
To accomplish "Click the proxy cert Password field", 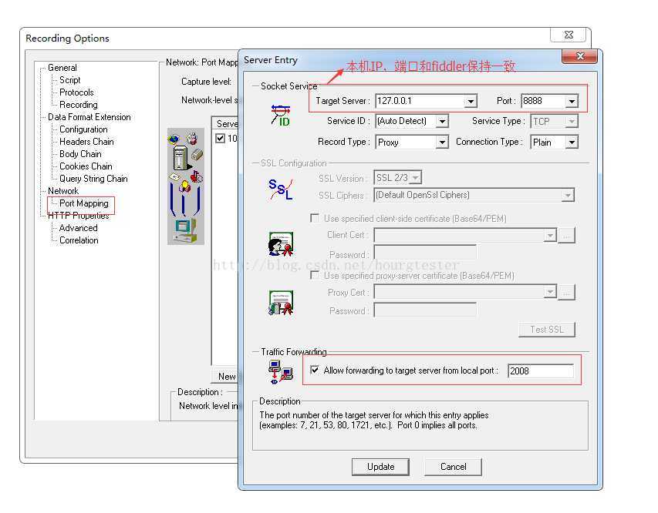I will (425, 310).
